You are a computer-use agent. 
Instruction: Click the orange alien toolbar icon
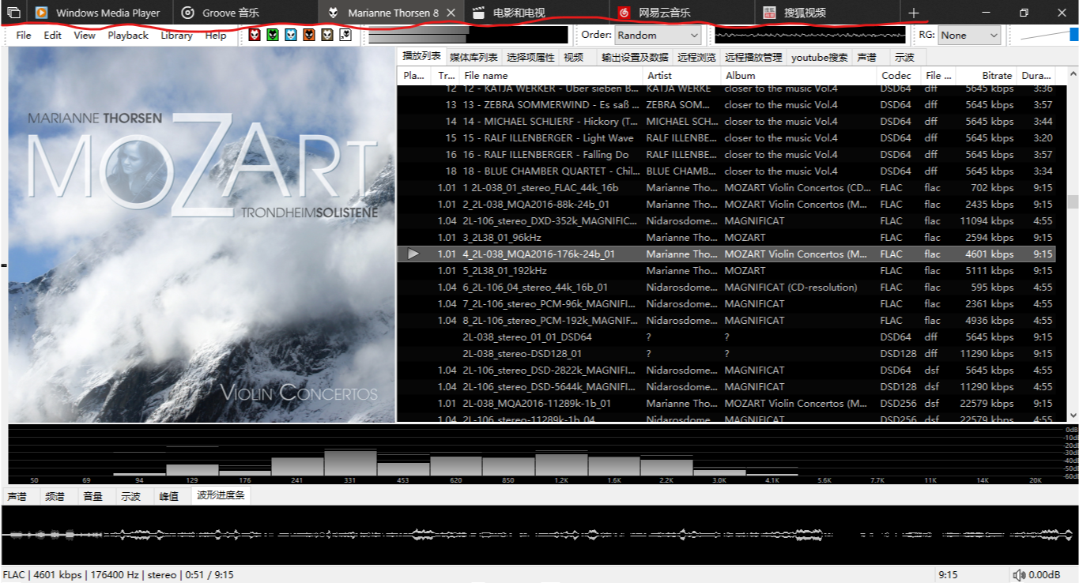[308, 35]
